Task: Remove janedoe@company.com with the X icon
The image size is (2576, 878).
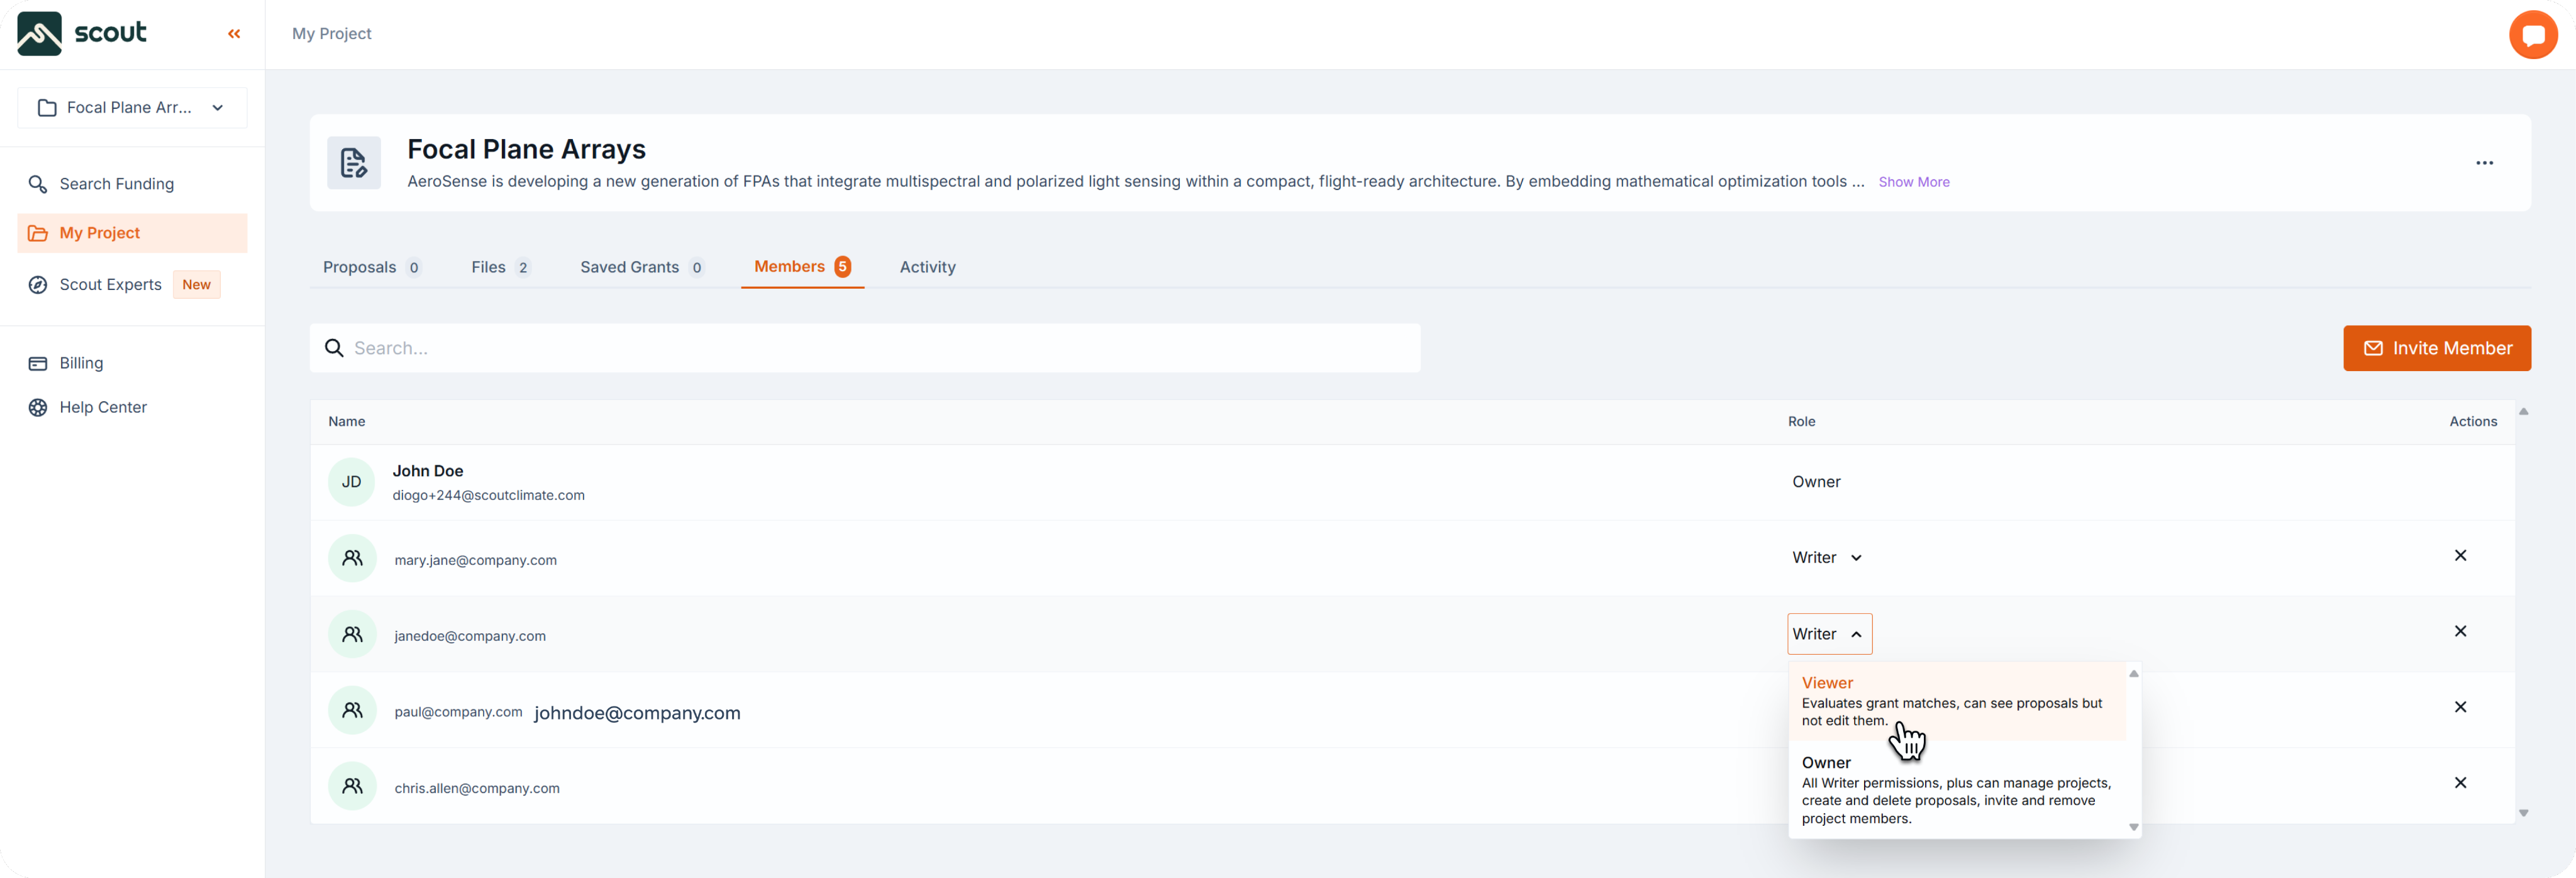Action: pyautogui.click(x=2460, y=632)
